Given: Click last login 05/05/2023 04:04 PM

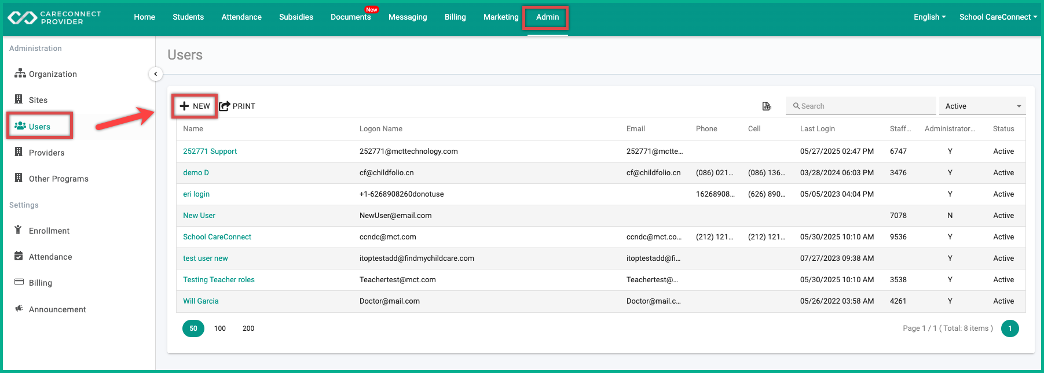Looking at the screenshot, I should coord(837,194).
